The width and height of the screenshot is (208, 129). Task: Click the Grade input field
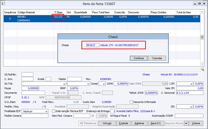[48, 79]
